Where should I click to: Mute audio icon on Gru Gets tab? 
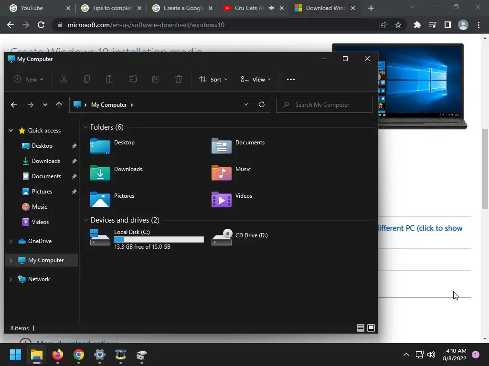point(271,8)
